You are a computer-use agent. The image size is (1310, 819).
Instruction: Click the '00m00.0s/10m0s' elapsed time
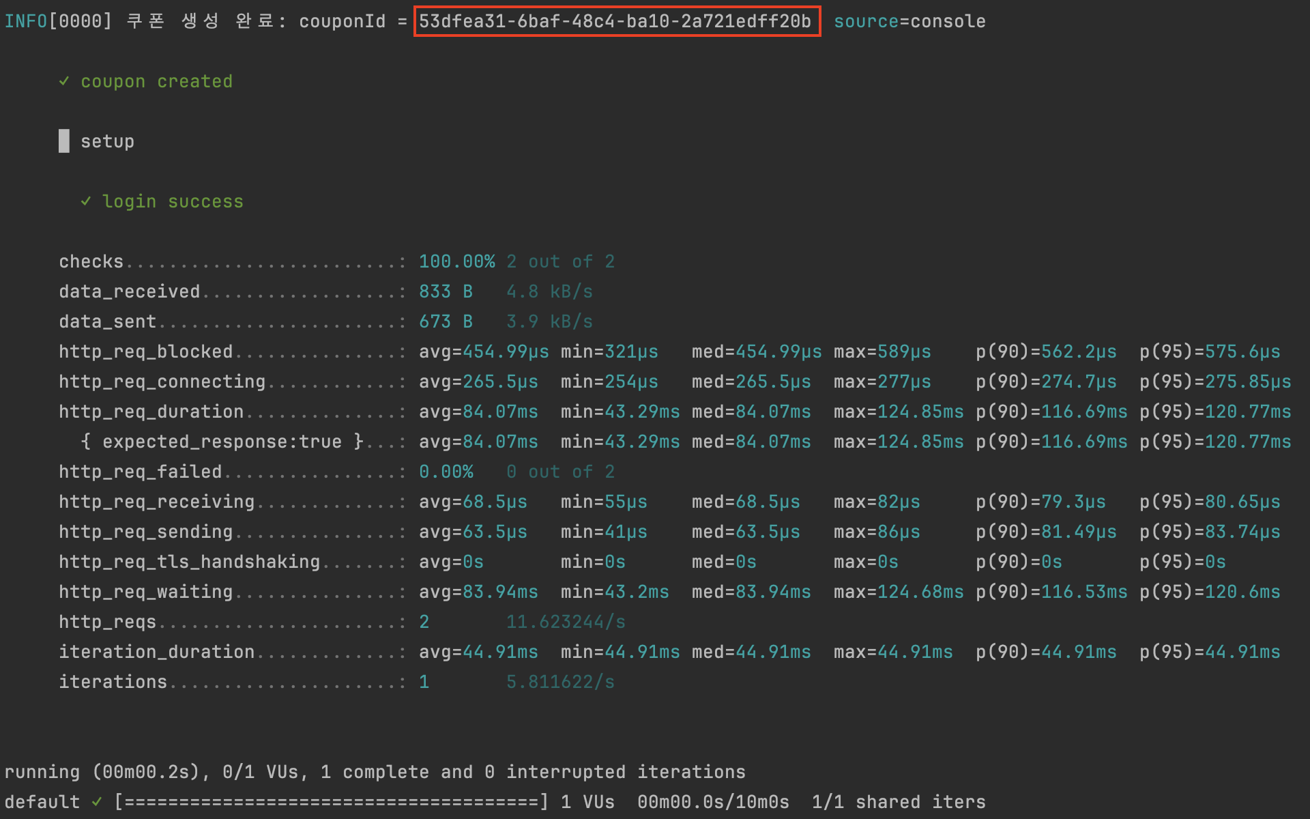pyautogui.click(x=713, y=802)
